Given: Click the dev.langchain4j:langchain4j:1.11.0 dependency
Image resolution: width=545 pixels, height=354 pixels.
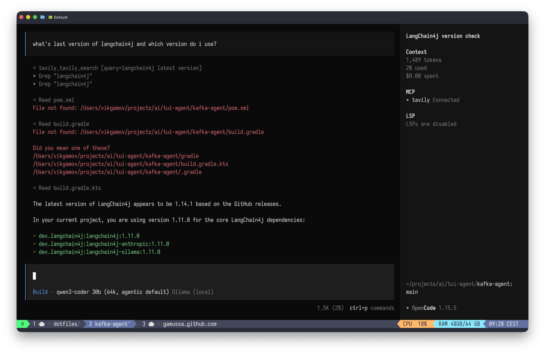Looking at the screenshot, I should pos(89,236).
